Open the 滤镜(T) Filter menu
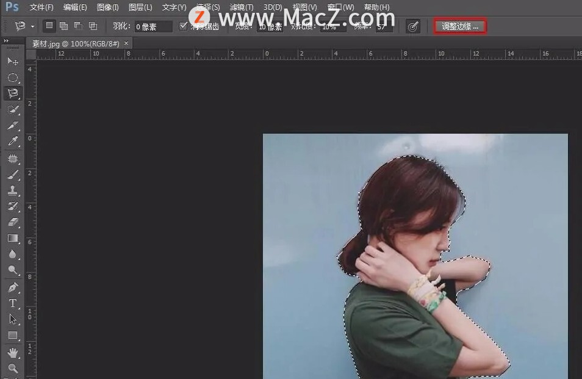Image resolution: width=582 pixels, height=379 pixels. click(241, 7)
